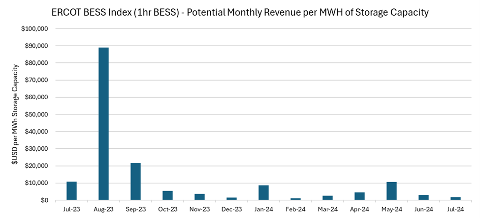Click the $90,000 axis label
Viewport: 480px width, 218px height.
coord(35,46)
